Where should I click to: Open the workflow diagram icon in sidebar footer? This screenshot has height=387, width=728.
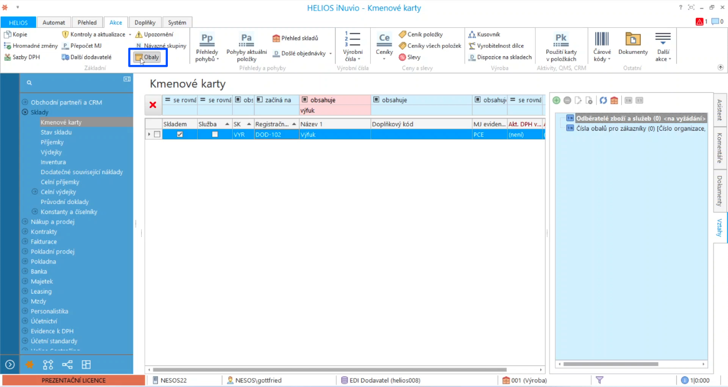[48, 365]
